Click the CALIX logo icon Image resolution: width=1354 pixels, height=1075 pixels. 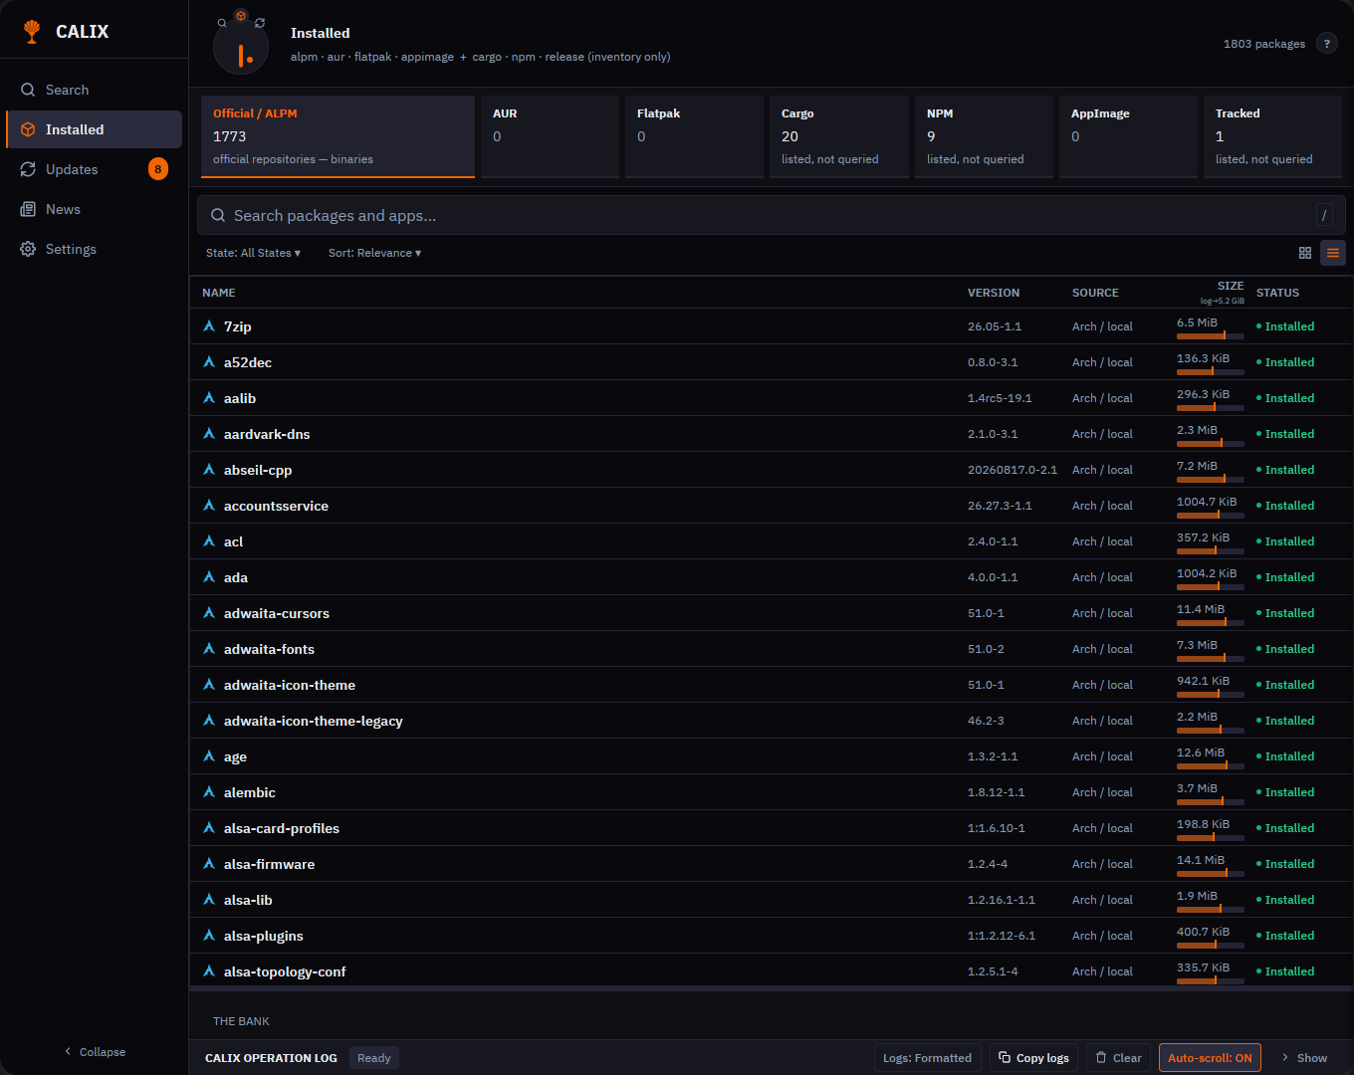tap(33, 31)
